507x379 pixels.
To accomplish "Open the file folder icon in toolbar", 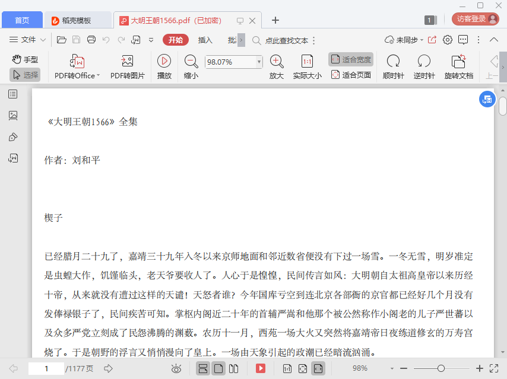I will (x=61, y=40).
